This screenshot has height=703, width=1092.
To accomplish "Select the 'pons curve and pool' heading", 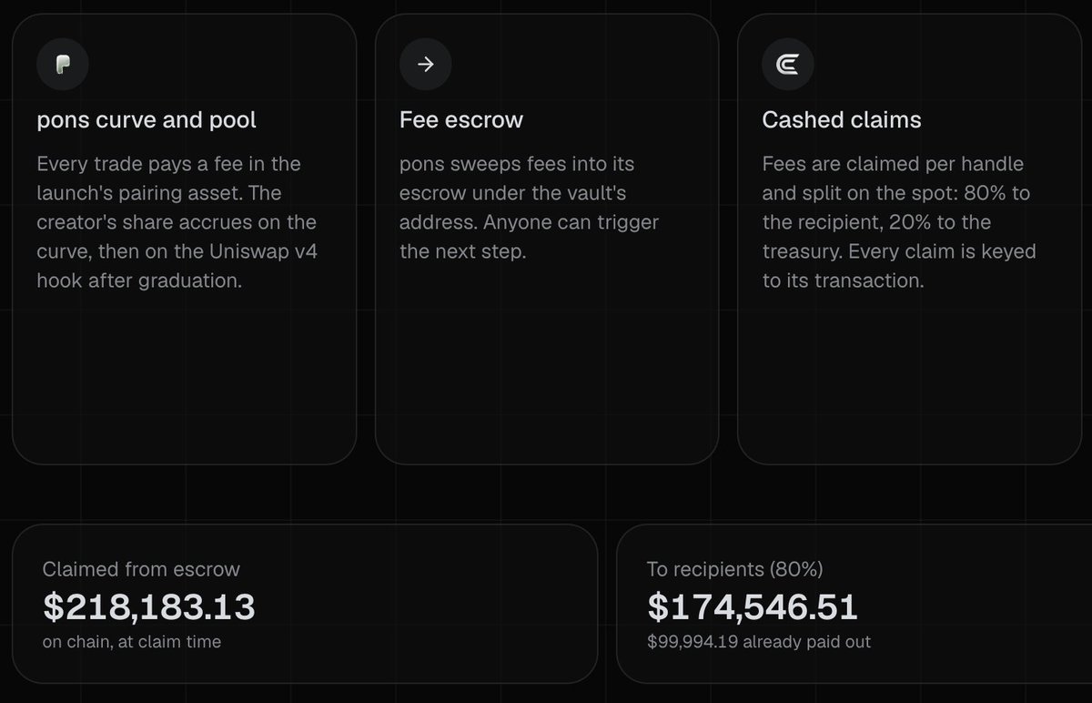I will click(147, 120).
